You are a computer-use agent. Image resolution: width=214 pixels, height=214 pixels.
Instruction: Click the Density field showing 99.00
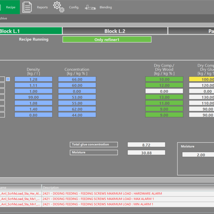click(33, 97)
